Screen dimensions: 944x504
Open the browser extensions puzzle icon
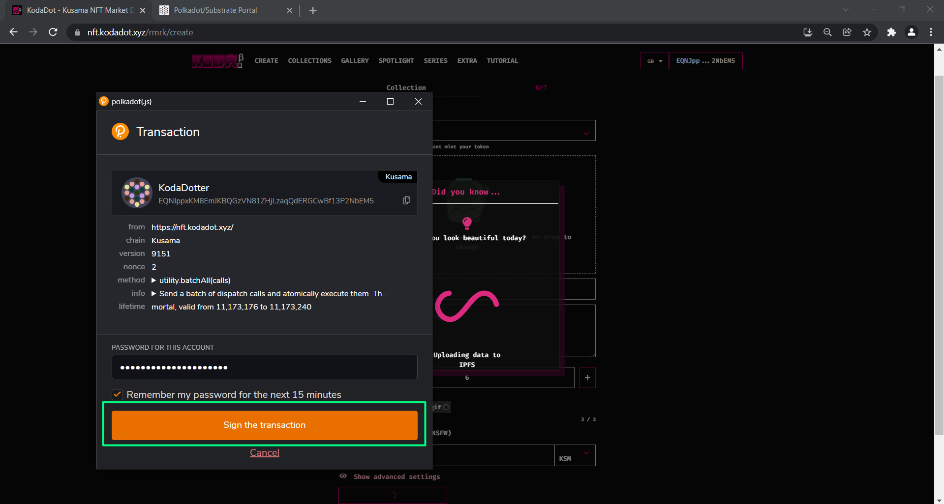(x=891, y=32)
